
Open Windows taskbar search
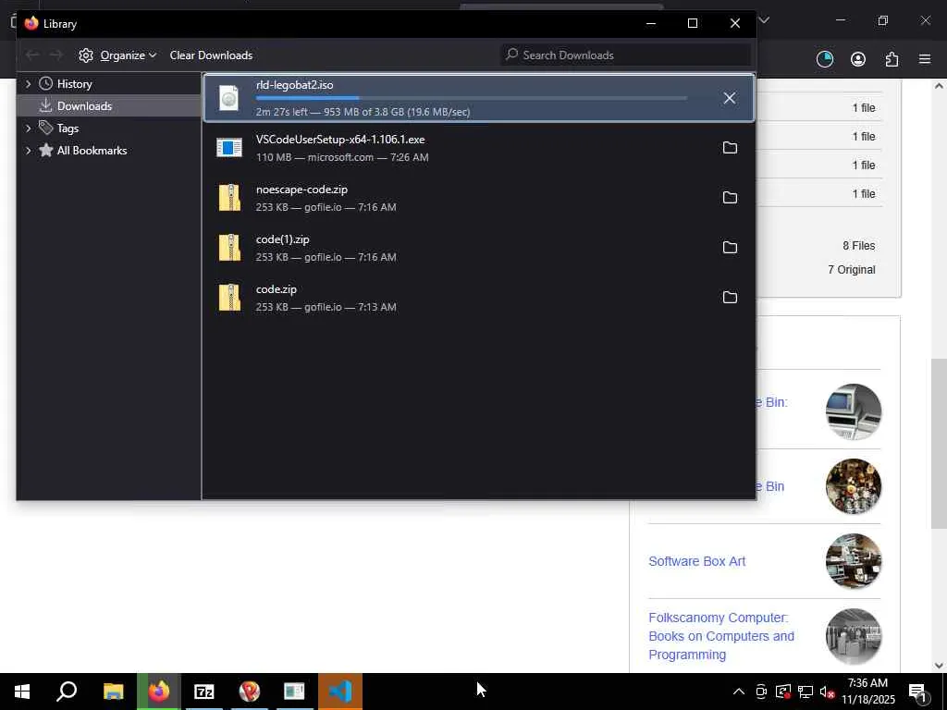67,692
